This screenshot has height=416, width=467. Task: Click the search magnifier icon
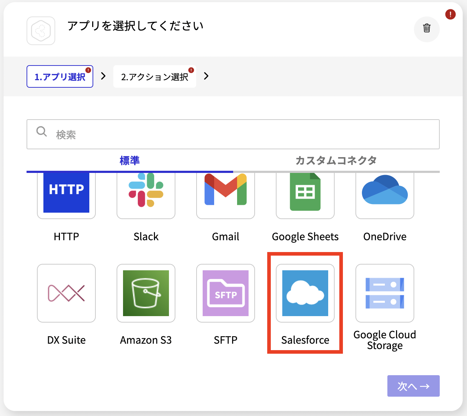[x=42, y=131]
